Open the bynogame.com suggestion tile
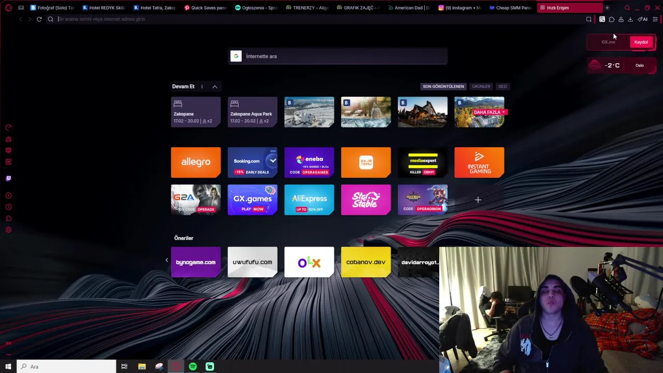 [x=196, y=262]
